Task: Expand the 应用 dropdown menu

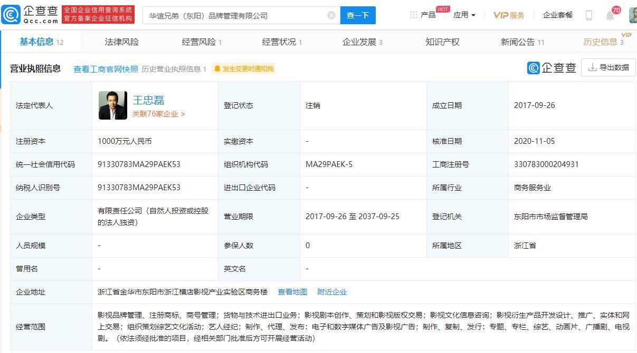Action: pyautogui.click(x=464, y=15)
